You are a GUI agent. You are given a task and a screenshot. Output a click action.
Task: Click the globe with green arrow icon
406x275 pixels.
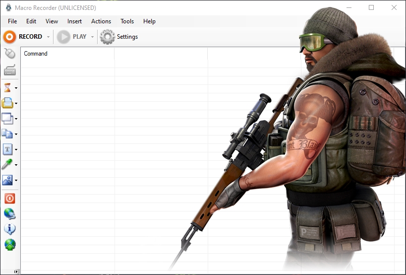10,245
